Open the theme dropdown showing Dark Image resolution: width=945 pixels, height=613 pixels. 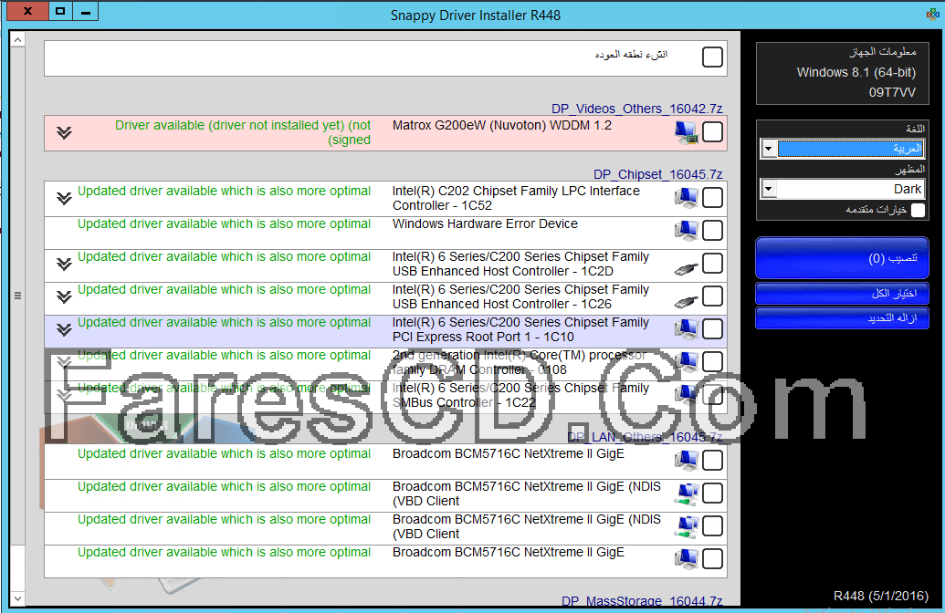tap(843, 189)
